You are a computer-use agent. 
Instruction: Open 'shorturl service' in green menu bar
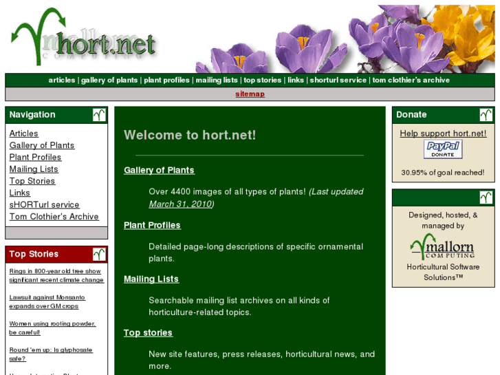coord(338,80)
